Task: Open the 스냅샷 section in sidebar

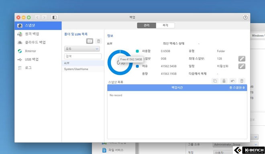Action: [38, 26]
